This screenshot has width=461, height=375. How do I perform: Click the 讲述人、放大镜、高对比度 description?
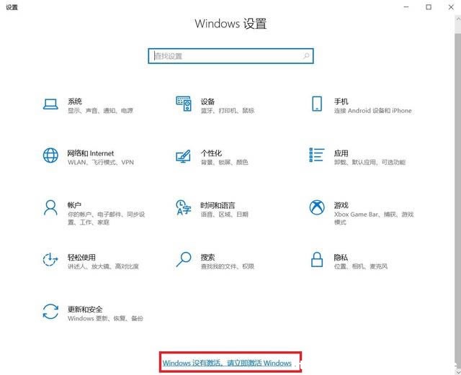pyautogui.click(x=103, y=266)
